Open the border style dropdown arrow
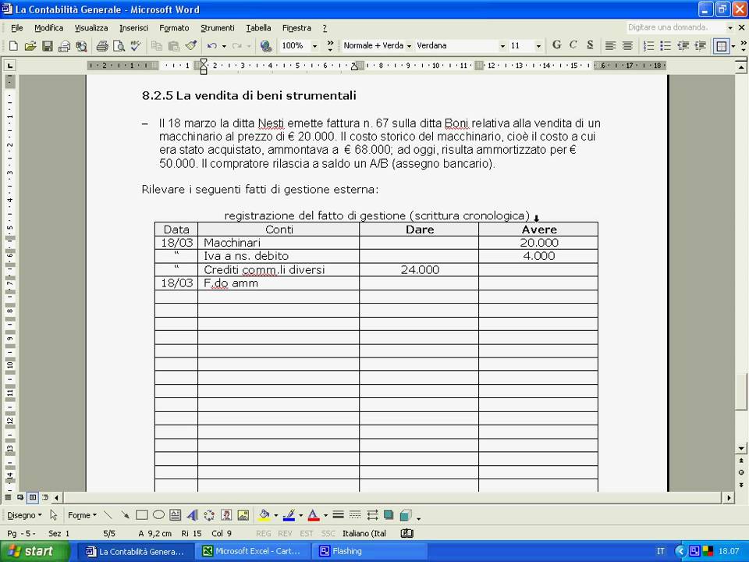 [733, 46]
